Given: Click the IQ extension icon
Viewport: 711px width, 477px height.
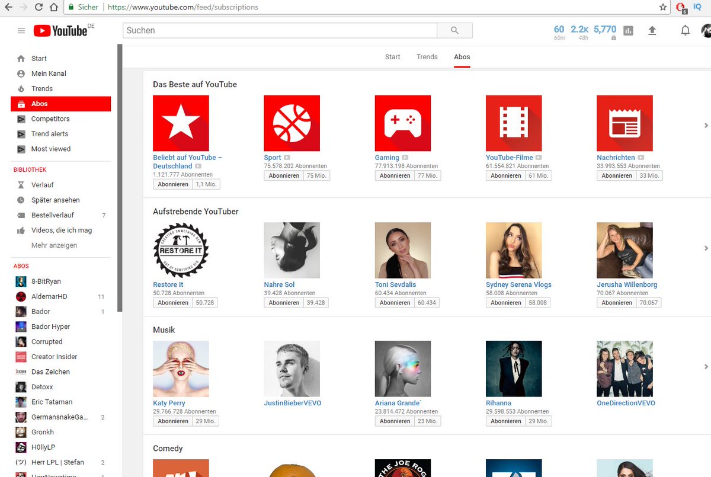Looking at the screenshot, I should click(697, 7).
